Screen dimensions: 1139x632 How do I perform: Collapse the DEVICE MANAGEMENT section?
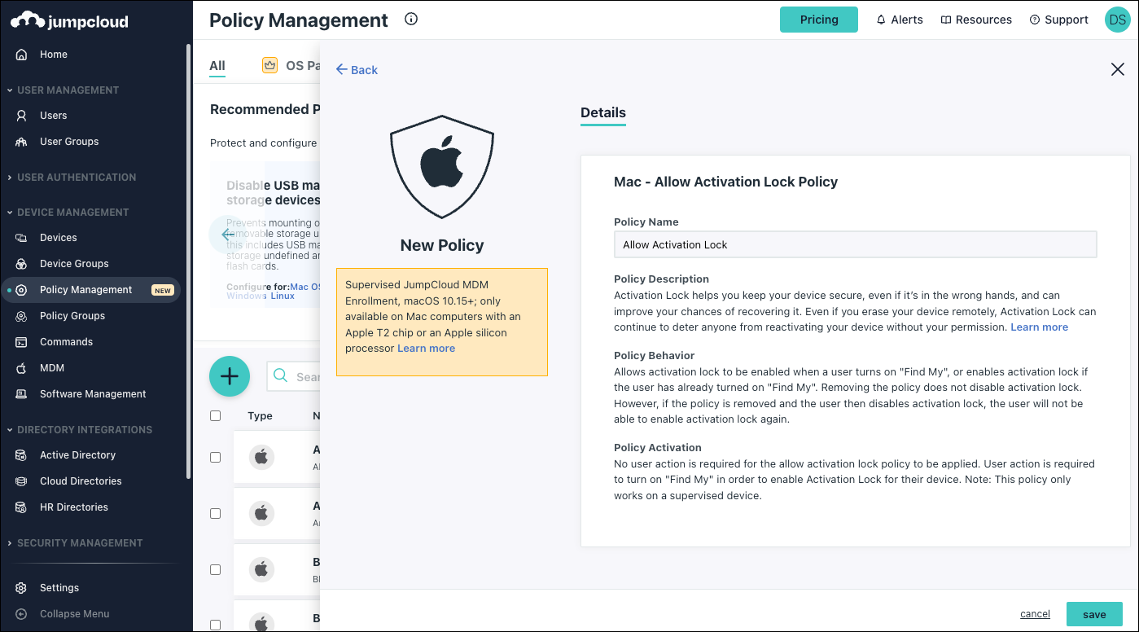click(72, 212)
